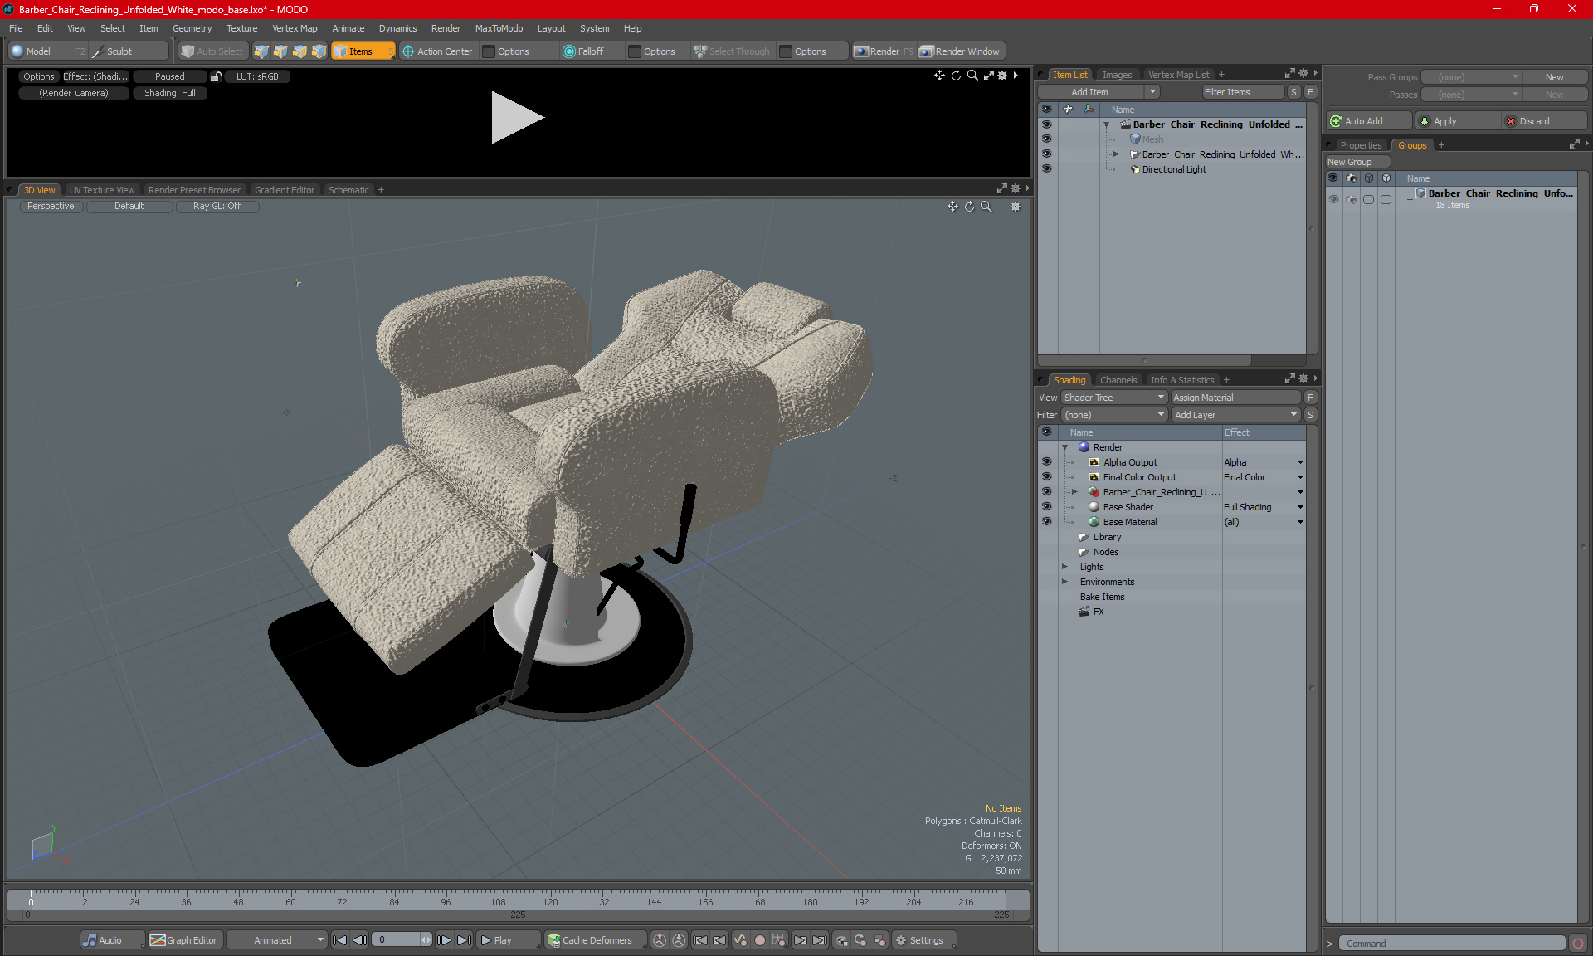Select Edges selection mode icon

(x=280, y=51)
